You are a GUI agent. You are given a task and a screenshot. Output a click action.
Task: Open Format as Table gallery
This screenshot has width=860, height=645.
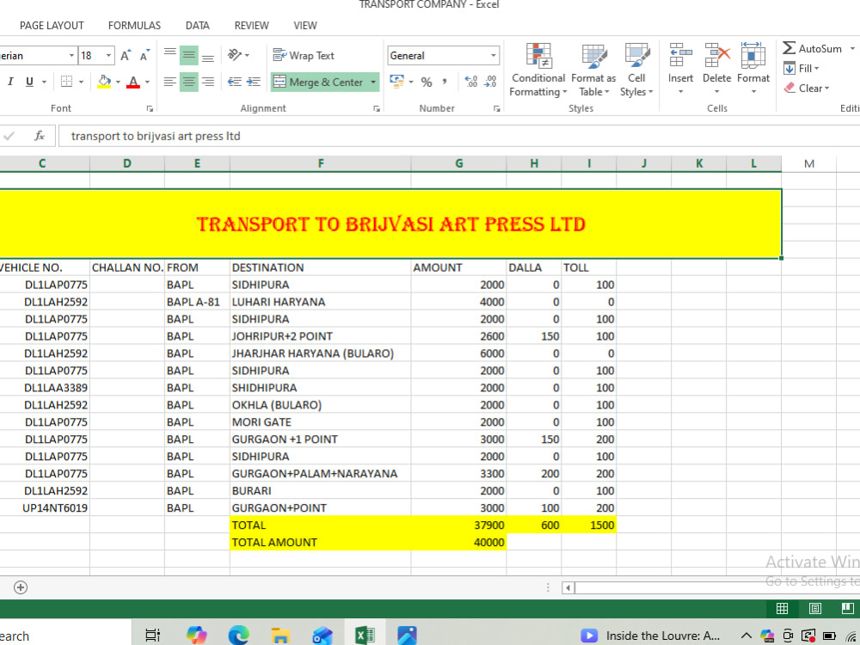(593, 71)
